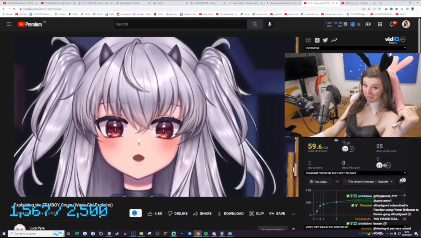Click in the YouTube Search field

(181, 24)
